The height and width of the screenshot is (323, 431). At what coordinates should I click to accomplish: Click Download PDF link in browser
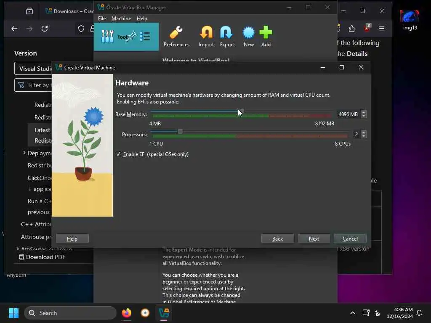pyautogui.click(x=42, y=257)
